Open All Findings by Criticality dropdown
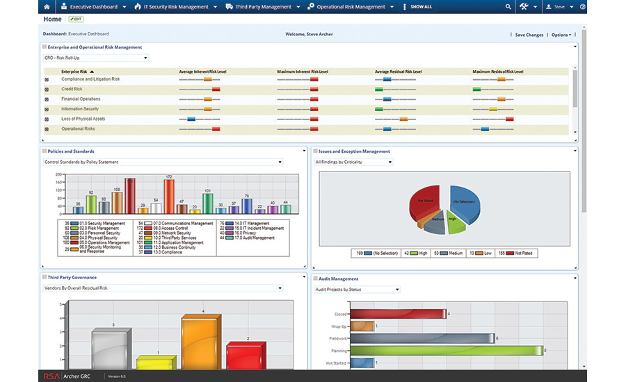The width and height of the screenshot is (626, 382). 353,162
